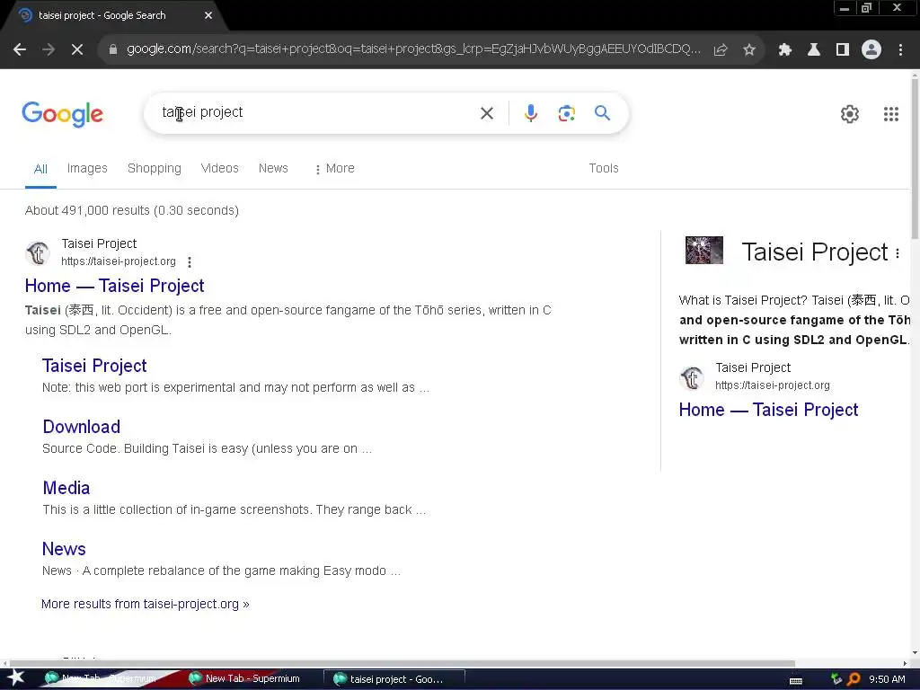The image size is (920, 690).
Task: Click the Google logo
Action: pyautogui.click(x=62, y=114)
